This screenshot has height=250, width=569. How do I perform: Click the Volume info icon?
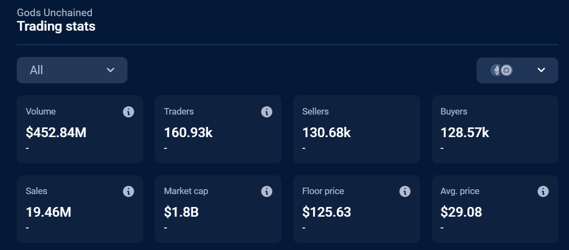(128, 112)
